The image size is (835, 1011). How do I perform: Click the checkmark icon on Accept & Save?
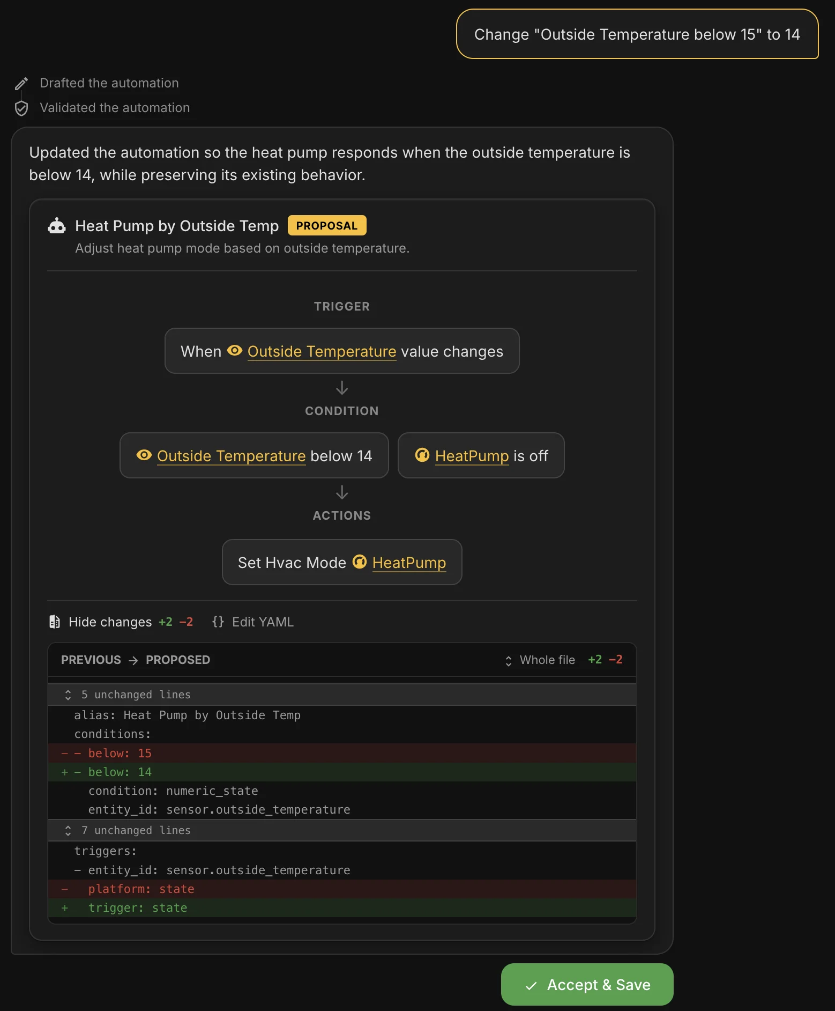pos(531,985)
